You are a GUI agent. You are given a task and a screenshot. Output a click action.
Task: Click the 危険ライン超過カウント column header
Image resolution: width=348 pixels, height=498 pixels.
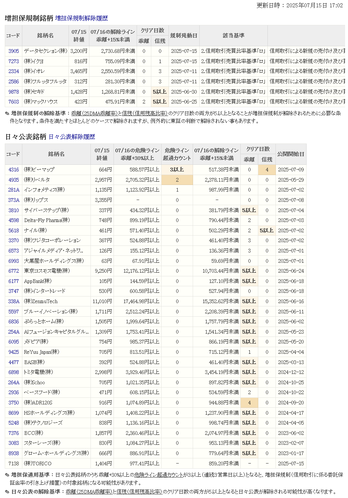[177, 154]
